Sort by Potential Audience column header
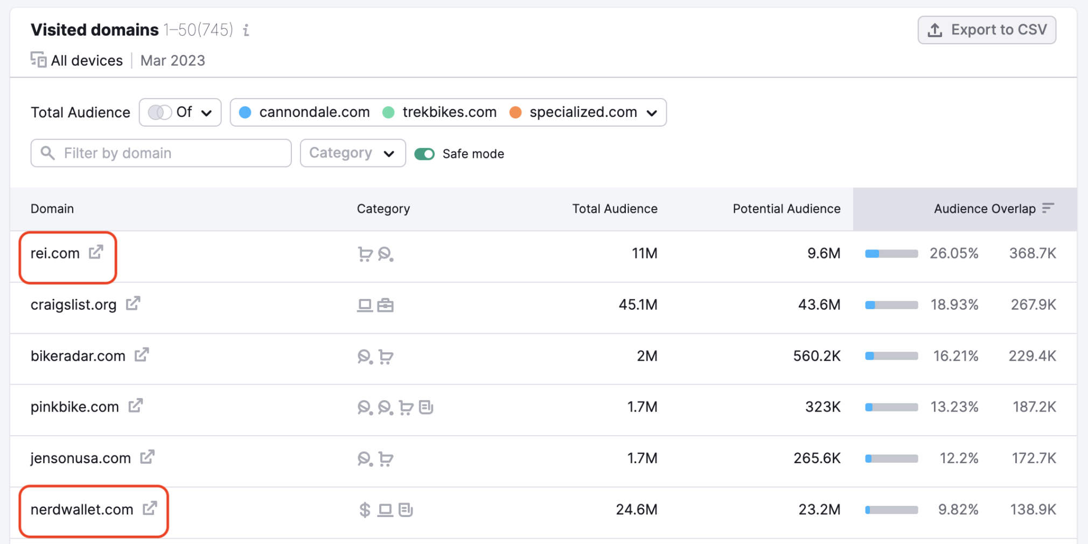The width and height of the screenshot is (1088, 544). tap(786, 209)
